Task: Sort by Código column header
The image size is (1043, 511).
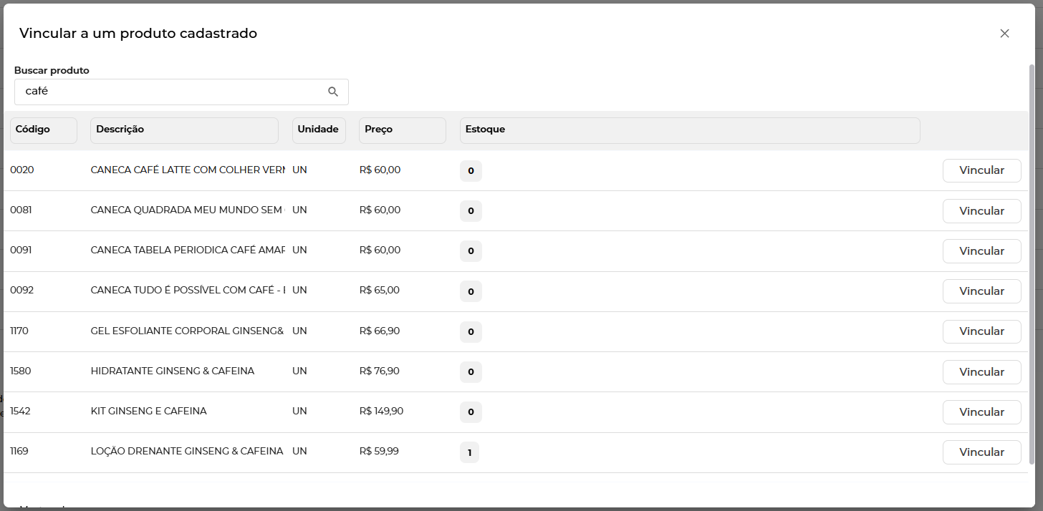Action: point(43,130)
